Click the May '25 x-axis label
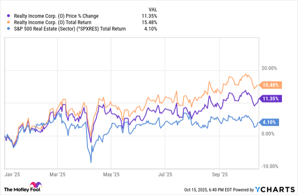This screenshot has height=195, width=298. 111,174
